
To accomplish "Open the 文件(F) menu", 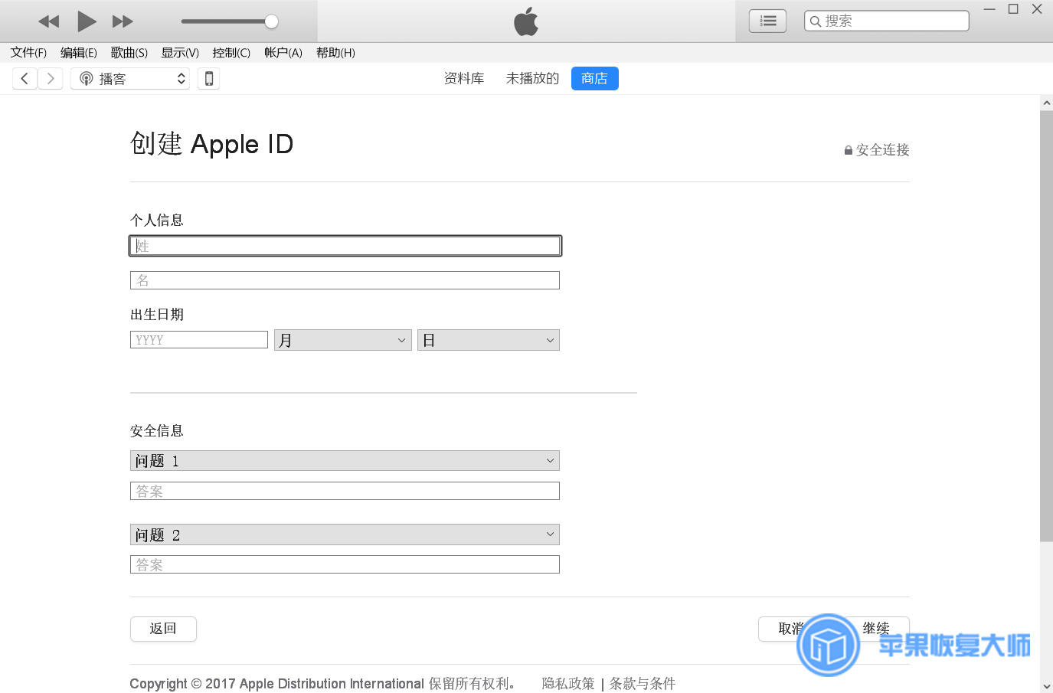I will click(28, 53).
